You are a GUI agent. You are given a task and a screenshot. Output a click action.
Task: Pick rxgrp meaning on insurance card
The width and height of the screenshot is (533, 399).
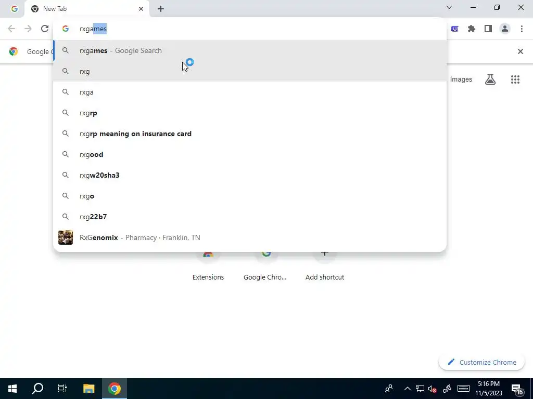[x=250, y=134]
